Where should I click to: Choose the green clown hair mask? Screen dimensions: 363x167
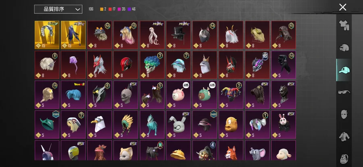[x=152, y=65]
